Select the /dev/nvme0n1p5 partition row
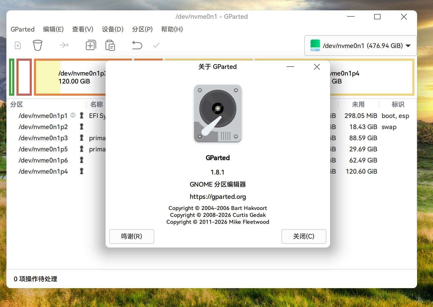433x307 pixels. click(43, 149)
